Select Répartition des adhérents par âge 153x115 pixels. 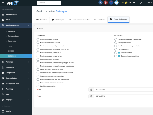pyautogui.click(x=38, y=76)
